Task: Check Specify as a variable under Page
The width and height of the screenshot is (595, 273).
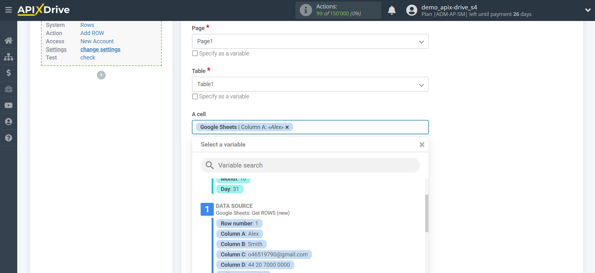Action: pos(195,53)
